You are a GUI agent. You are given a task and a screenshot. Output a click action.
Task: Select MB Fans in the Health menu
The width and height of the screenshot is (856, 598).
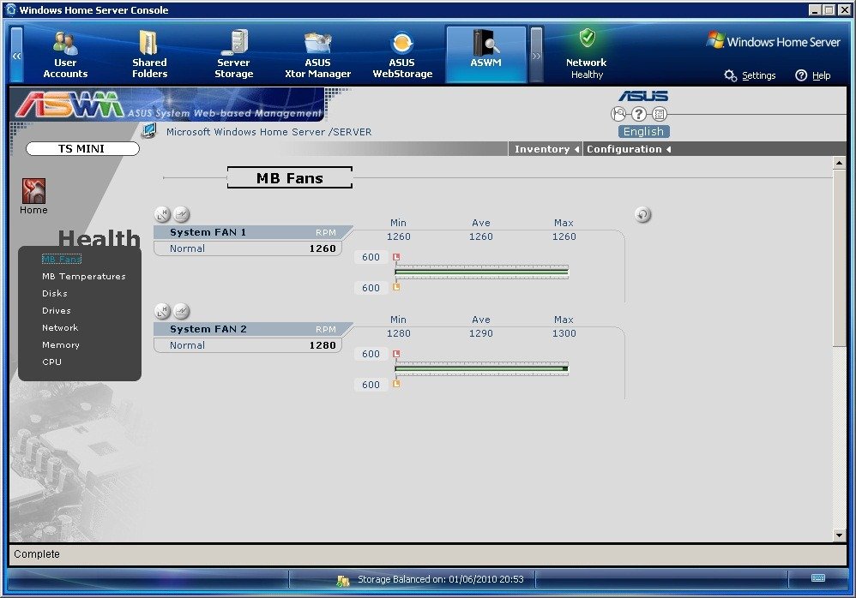[x=62, y=259]
